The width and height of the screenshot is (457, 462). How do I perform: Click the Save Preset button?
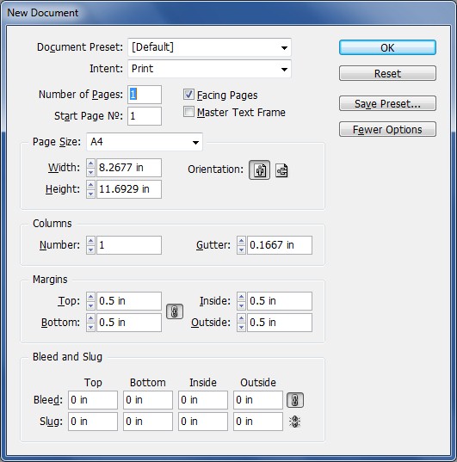[x=387, y=103]
